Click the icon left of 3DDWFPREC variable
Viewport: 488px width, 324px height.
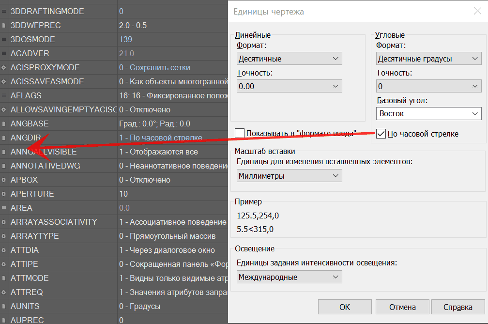4,25
